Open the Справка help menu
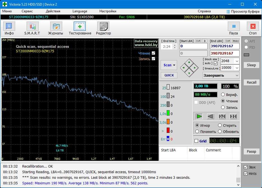The height and width of the screenshot is (188, 262). tap(204, 11)
